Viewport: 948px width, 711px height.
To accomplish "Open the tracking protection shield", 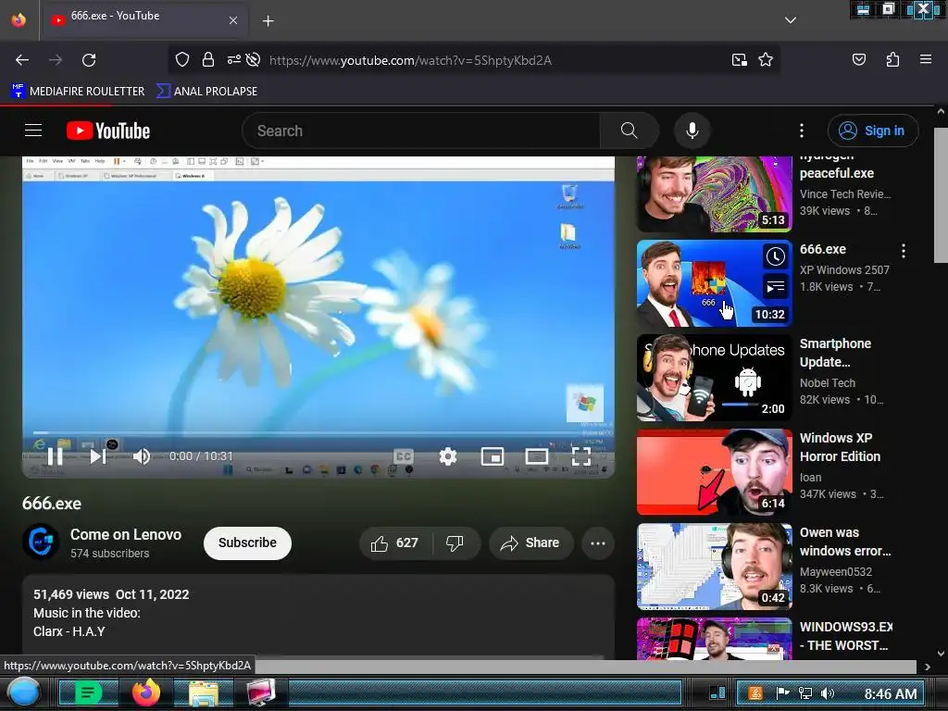I will click(x=182, y=59).
